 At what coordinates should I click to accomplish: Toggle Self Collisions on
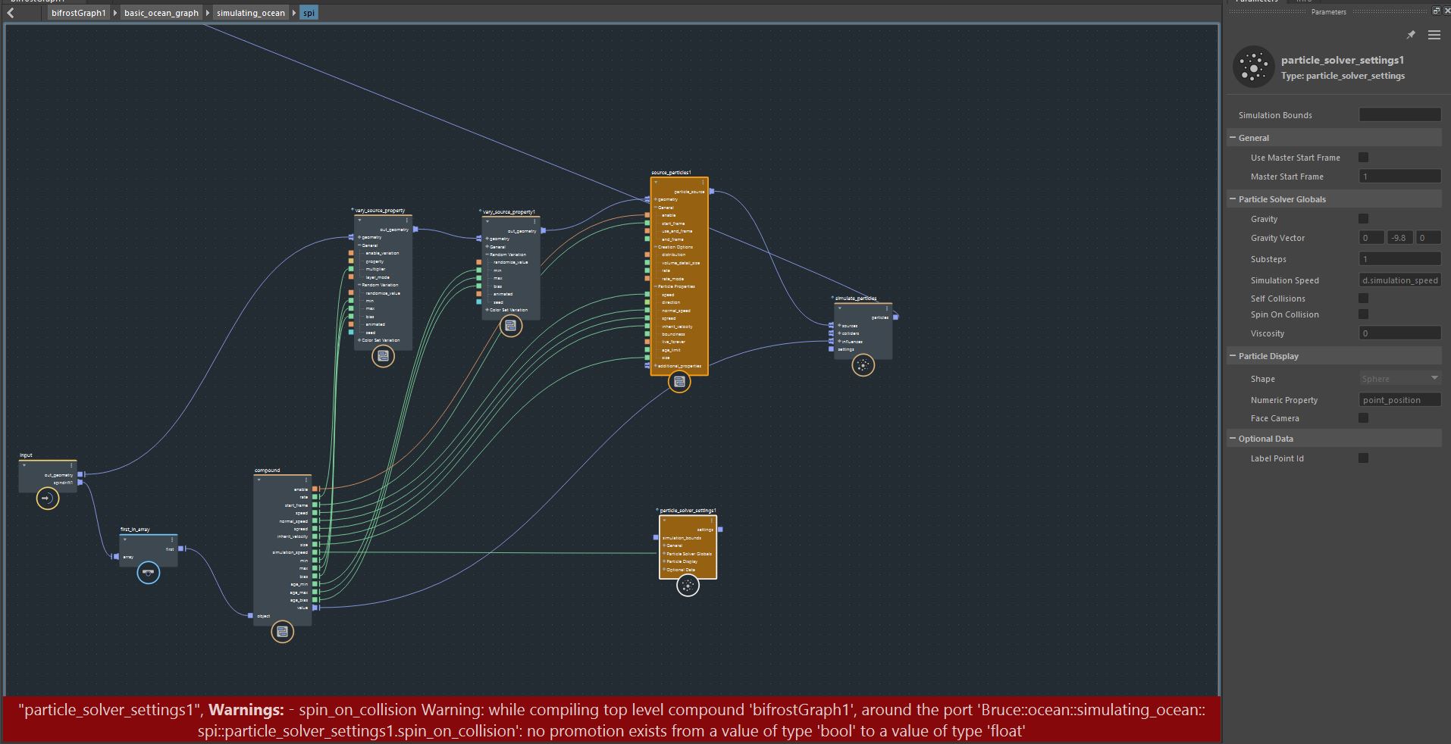[x=1364, y=298]
